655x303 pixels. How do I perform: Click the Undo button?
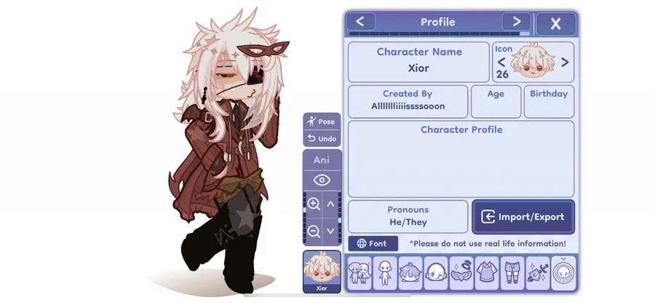(322, 138)
